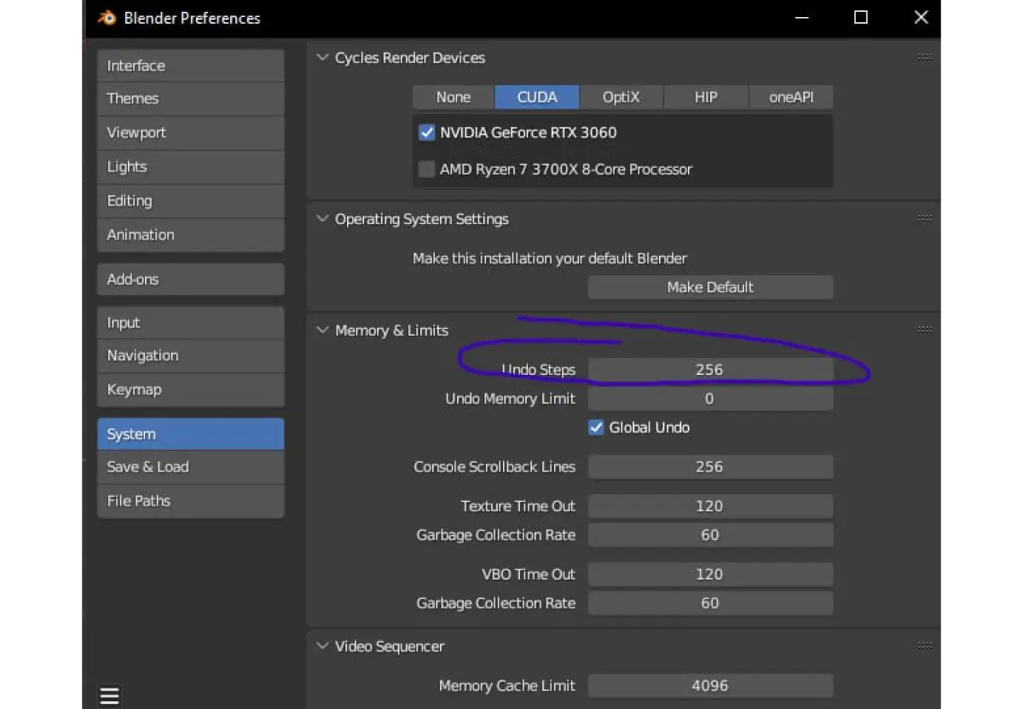Maximize the Blender Preferences window

click(861, 18)
